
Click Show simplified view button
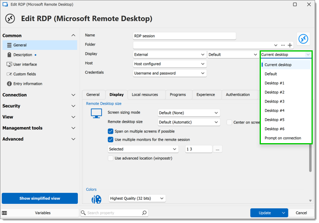[40, 198]
